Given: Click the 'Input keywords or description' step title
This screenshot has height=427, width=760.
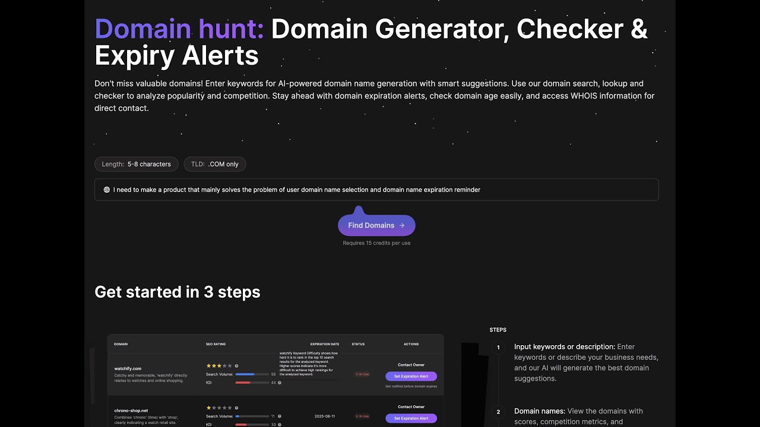Looking at the screenshot, I should point(565,347).
